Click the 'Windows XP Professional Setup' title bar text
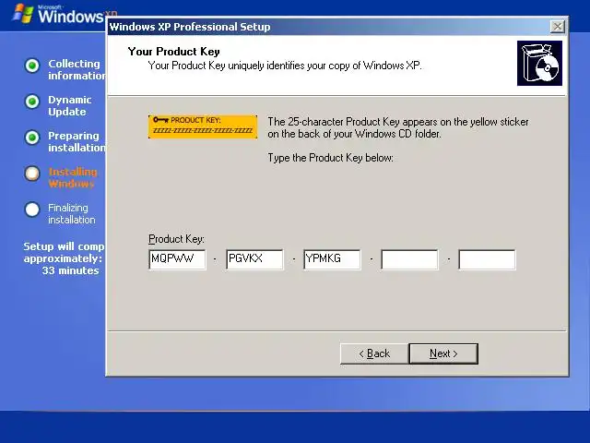The width and height of the screenshot is (590, 443). coord(190,27)
